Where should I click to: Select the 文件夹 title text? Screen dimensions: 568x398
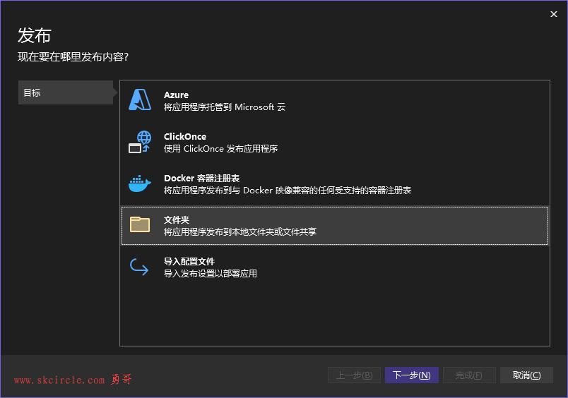pyautogui.click(x=177, y=219)
